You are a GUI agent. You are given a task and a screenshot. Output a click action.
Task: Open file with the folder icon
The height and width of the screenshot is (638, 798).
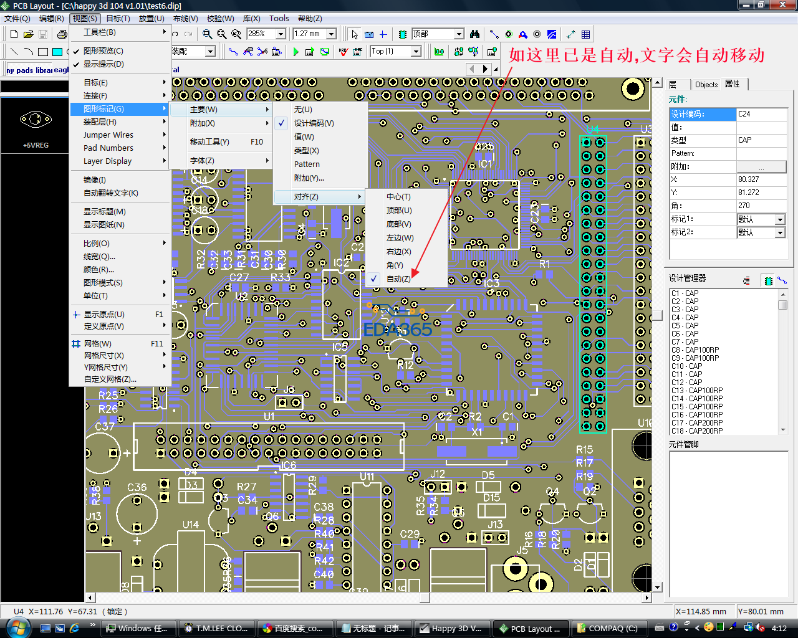coord(28,34)
